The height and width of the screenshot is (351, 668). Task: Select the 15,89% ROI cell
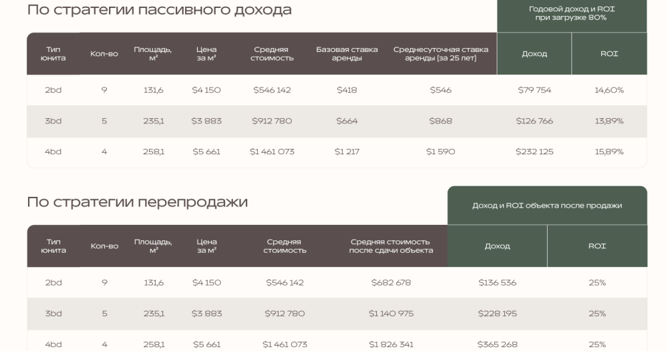pyautogui.click(x=609, y=151)
